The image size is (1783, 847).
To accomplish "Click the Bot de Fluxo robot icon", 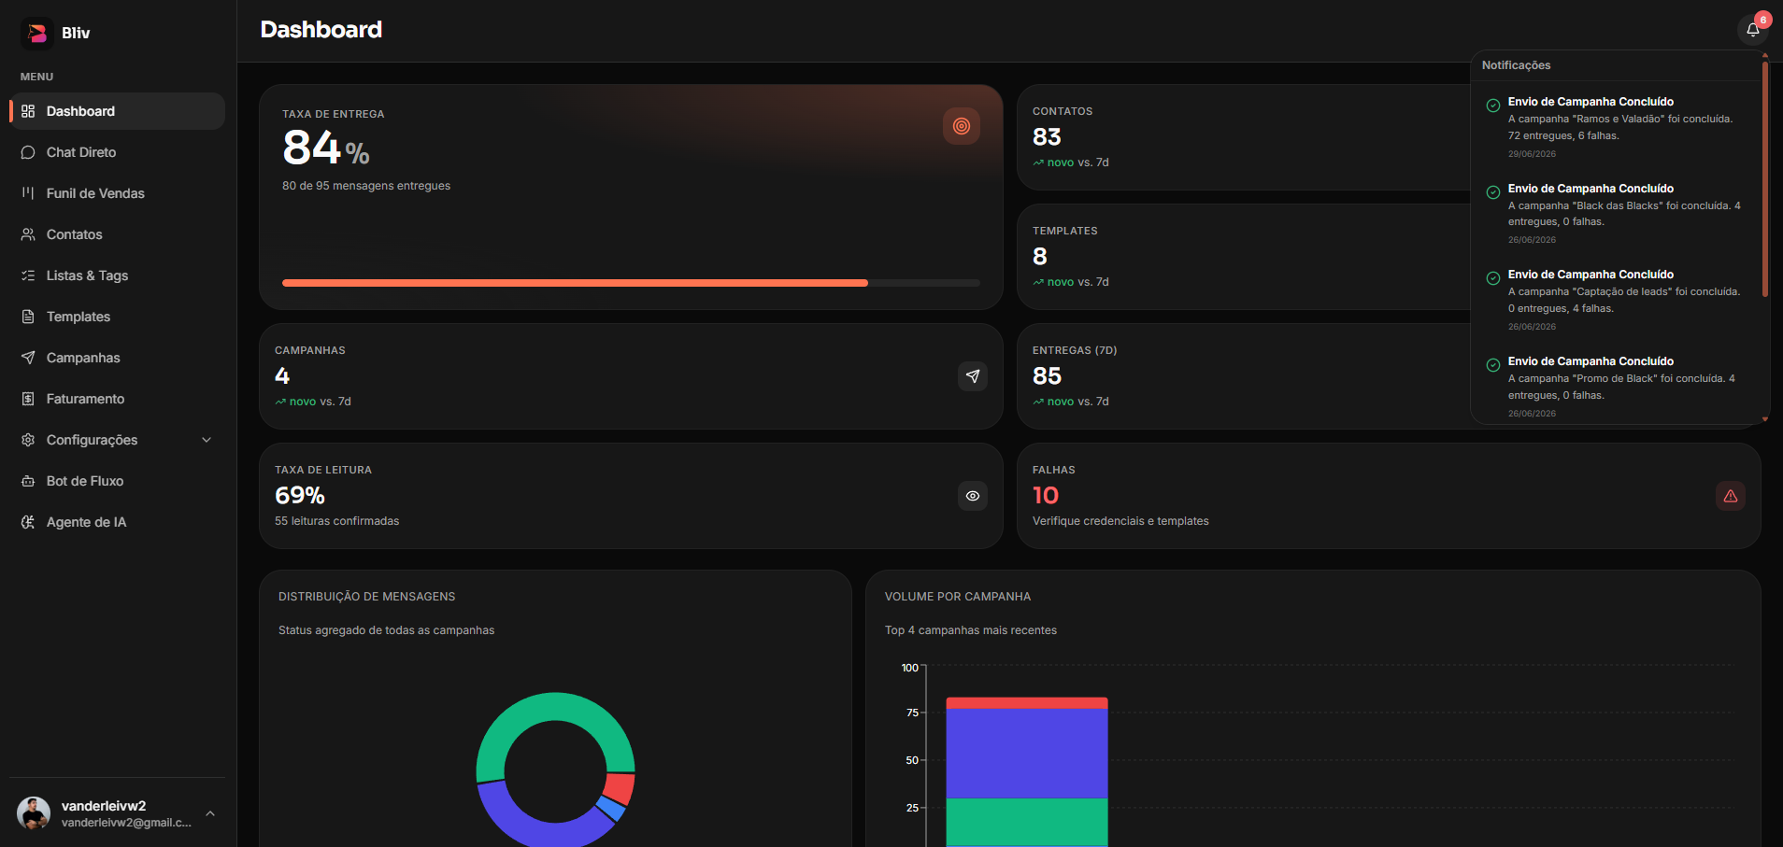I will point(28,481).
